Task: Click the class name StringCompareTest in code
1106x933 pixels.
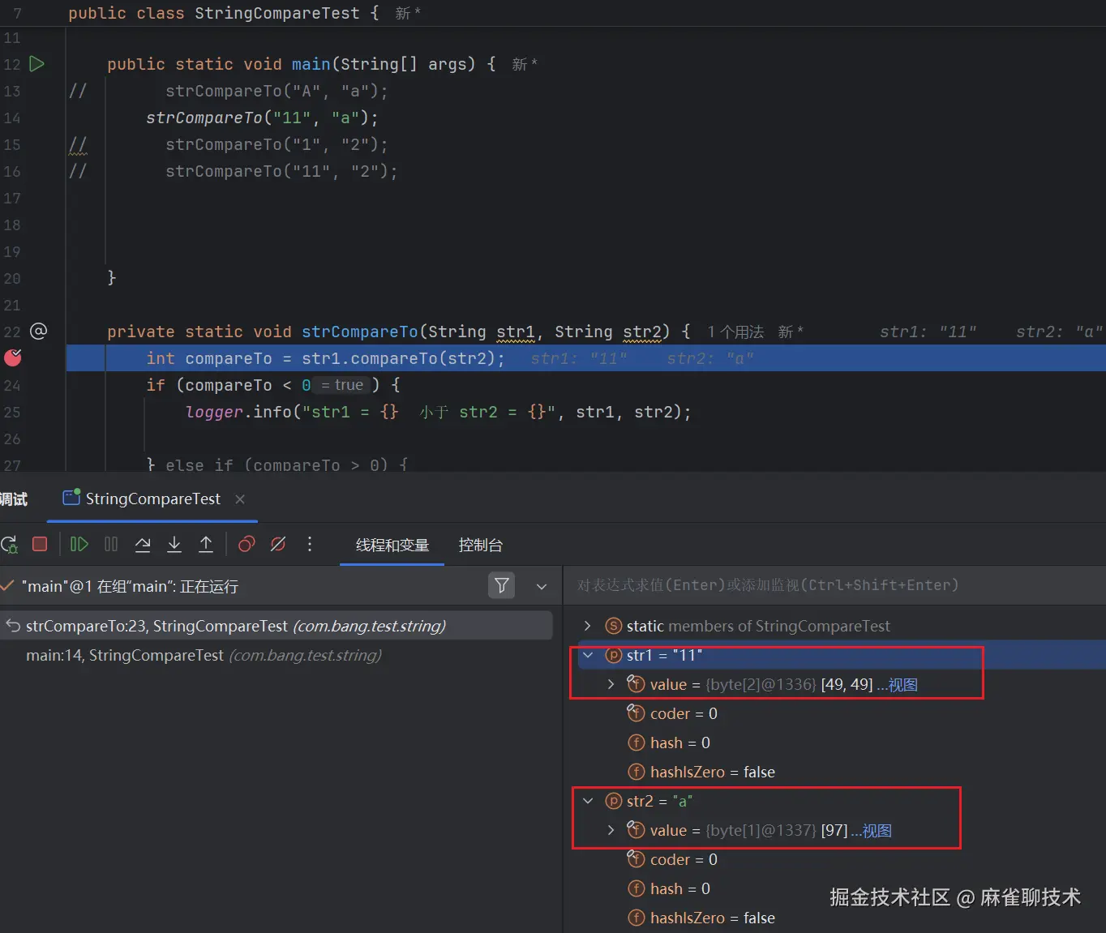Action: pos(277,13)
